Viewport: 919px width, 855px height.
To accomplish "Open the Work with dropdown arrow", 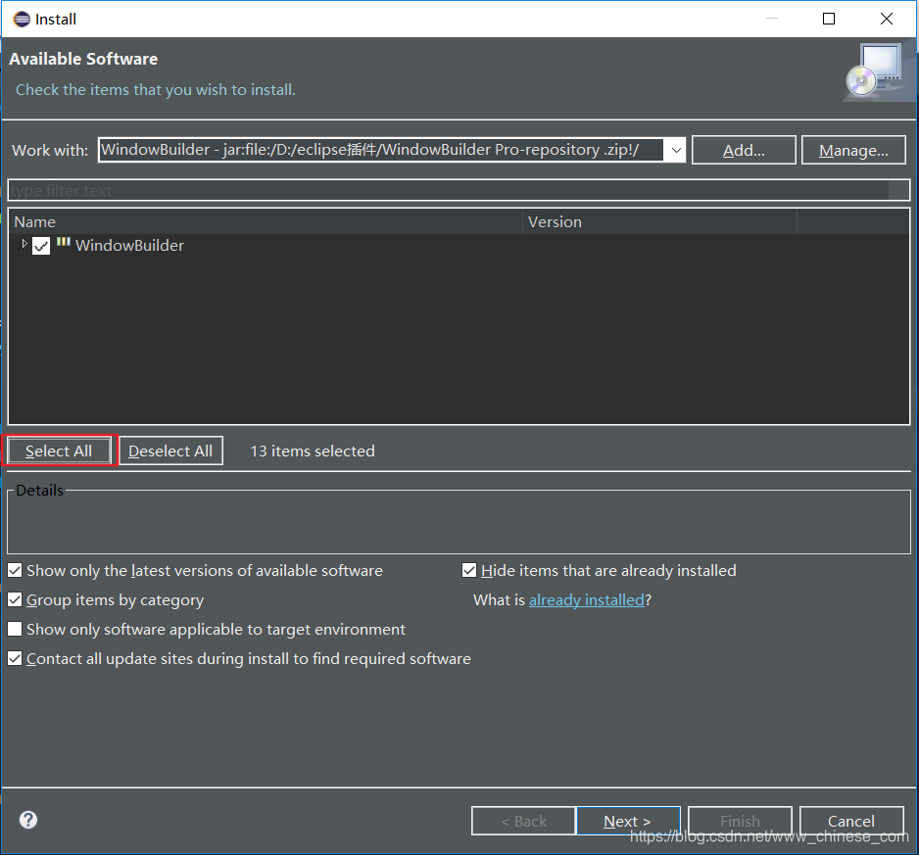I will [676, 150].
